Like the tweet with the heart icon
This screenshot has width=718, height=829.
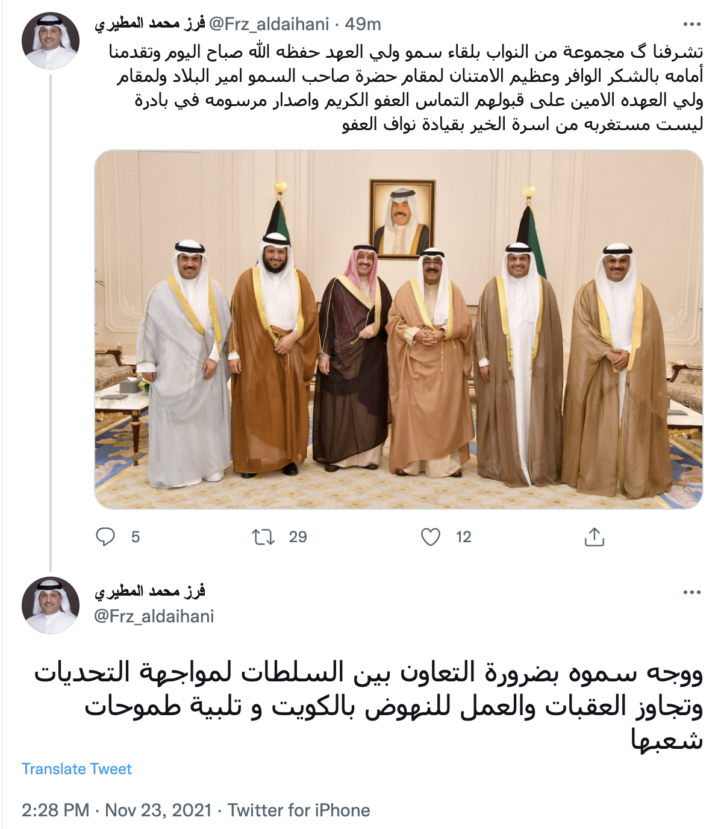pyautogui.click(x=431, y=537)
